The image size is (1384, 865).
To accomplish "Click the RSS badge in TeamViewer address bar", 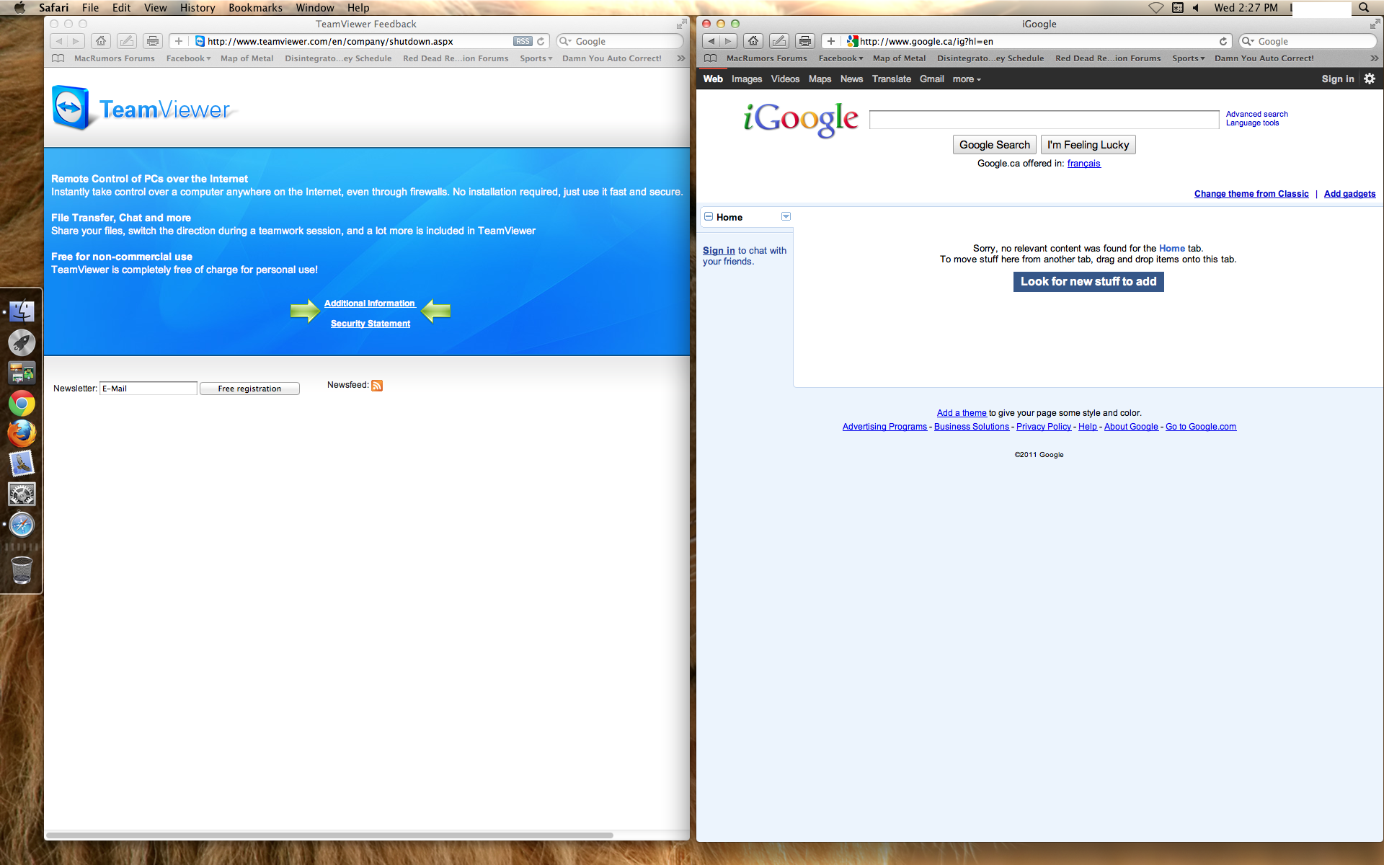I will point(523,41).
